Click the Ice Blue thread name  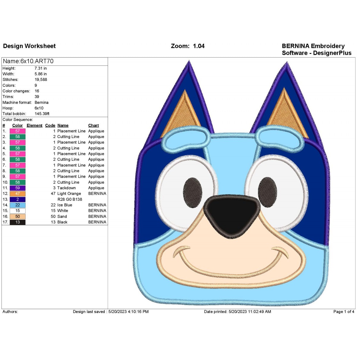(x=65, y=205)
